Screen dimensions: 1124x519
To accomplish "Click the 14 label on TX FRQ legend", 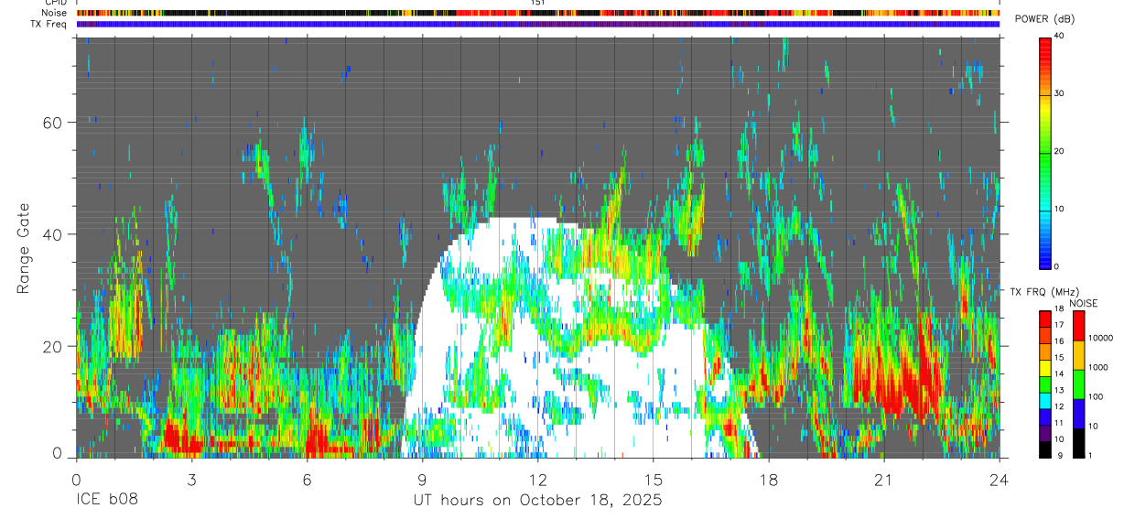I will click(1058, 373).
